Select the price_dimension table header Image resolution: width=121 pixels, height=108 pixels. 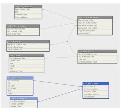coord(28,42)
